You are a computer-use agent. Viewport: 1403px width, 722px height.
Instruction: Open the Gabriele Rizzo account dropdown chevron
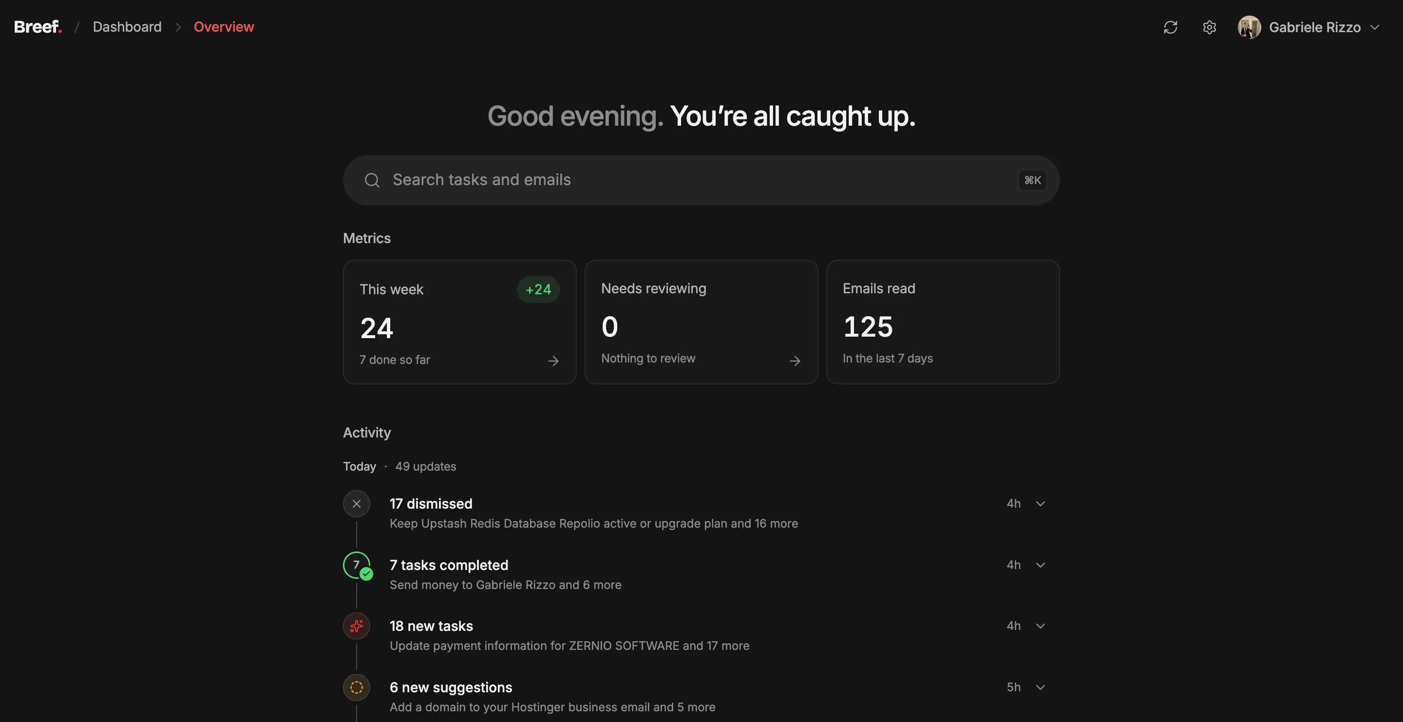tap(1375, 27)
